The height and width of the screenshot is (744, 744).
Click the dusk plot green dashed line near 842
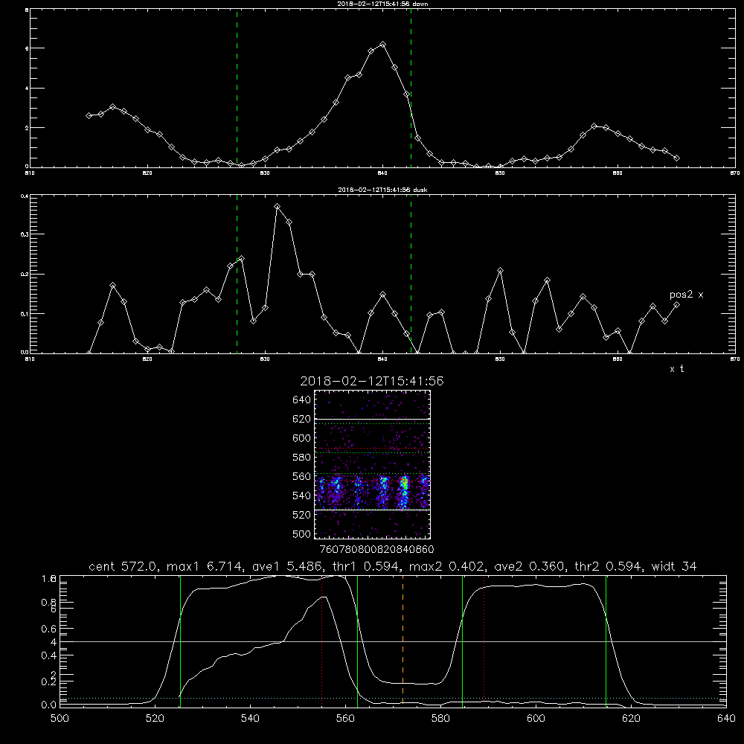(x=411, y=274)
